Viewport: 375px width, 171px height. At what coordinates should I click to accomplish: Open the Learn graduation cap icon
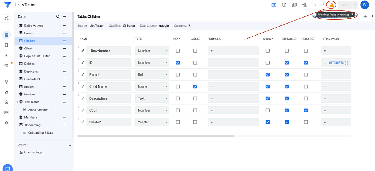pos(6,123)
